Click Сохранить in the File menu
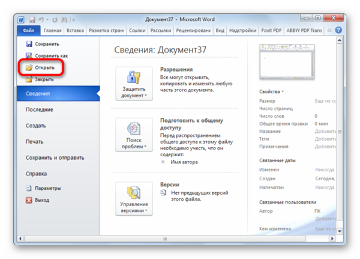This screenshot has width=360, height=259. pyautogui.click(x=43, y=44)
